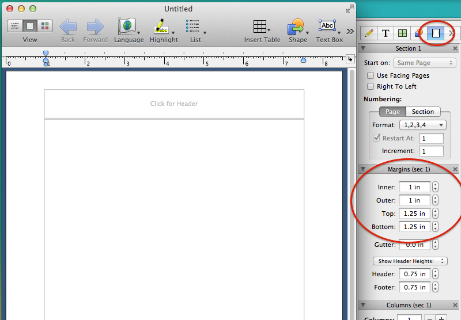Click the first-line indent marker on ruler
Viewport: 461px width, 320px height.
click(x=46, y=53)
